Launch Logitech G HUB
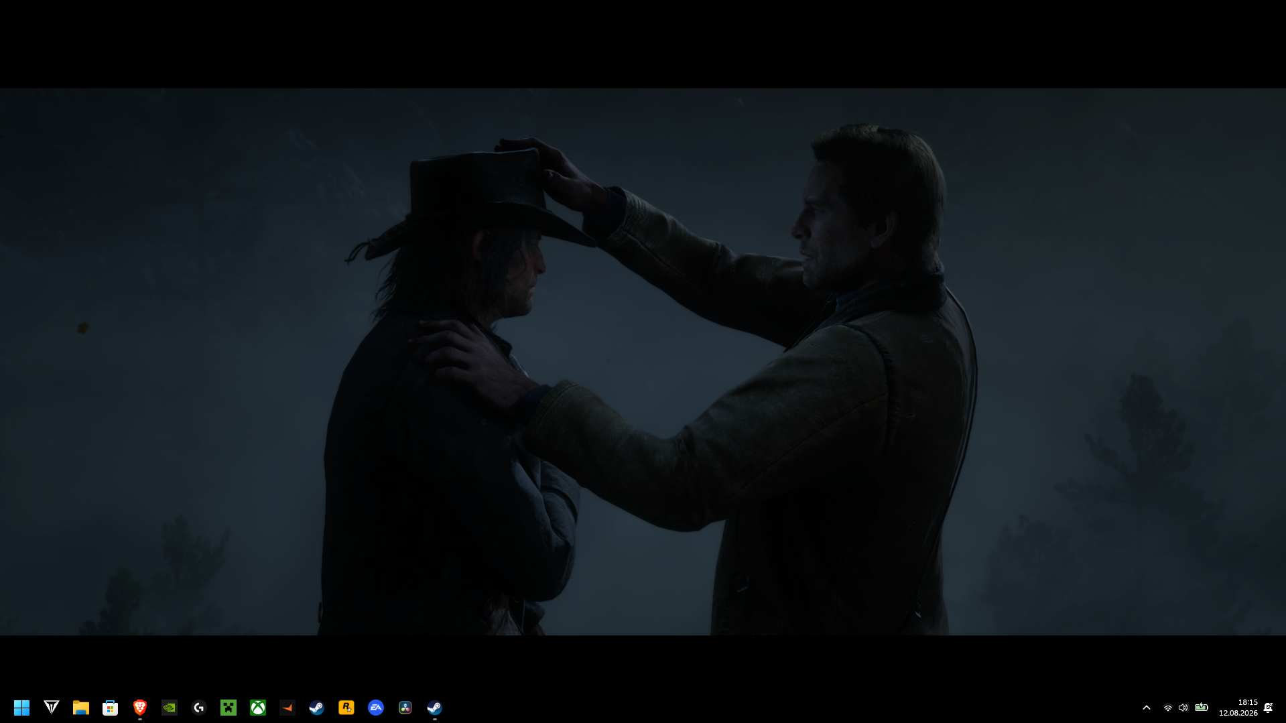Image resolution: width=1286 pixels, height=723 pixels. point(199,708)
